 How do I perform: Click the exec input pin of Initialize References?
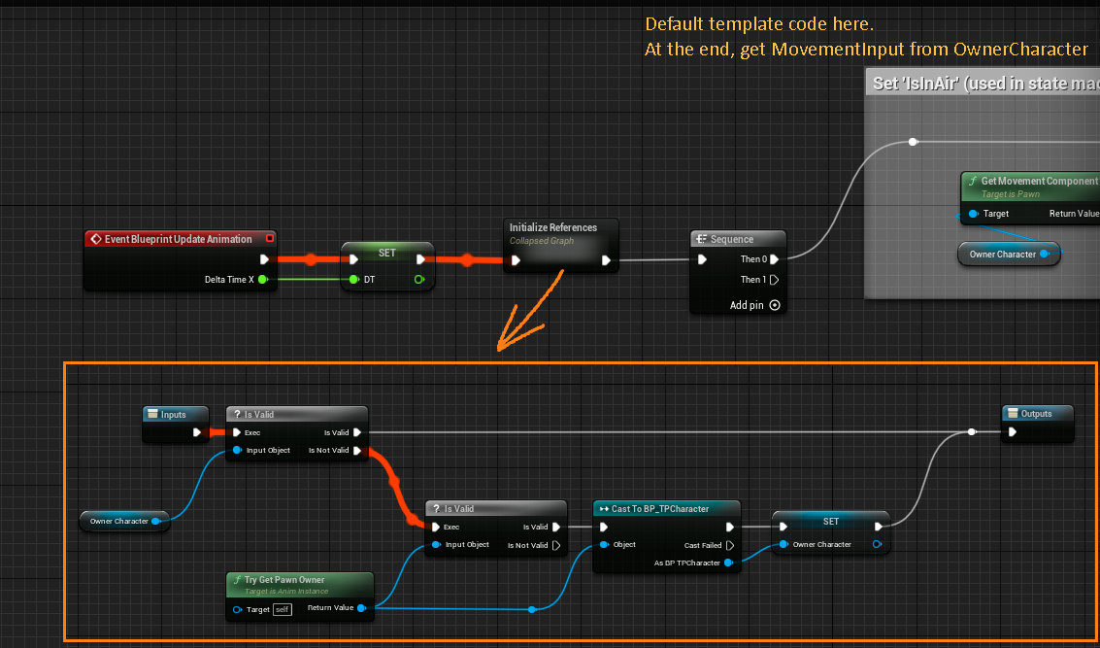[x=517, y=260]
